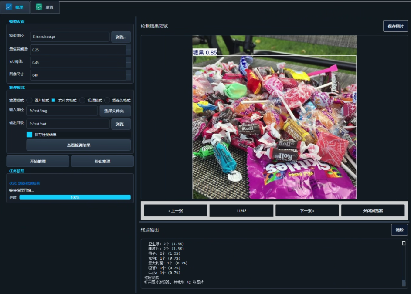The width and height of the screenshot is (411, 294).
Task: Toggle the 保存检测结果 checkbox
Action: [x=29, y=135]
